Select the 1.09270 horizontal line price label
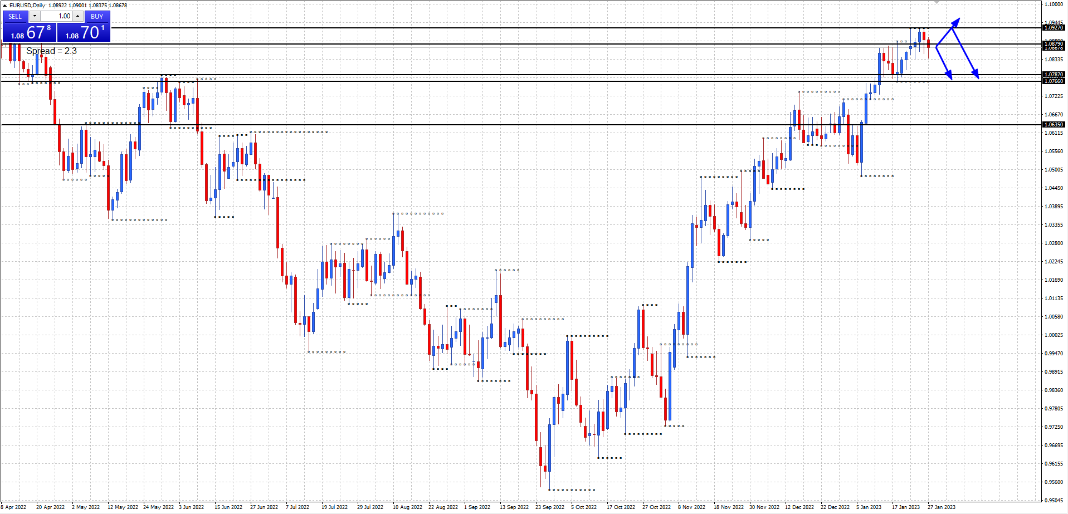The image size is (1068, 514). [1054, 28]
